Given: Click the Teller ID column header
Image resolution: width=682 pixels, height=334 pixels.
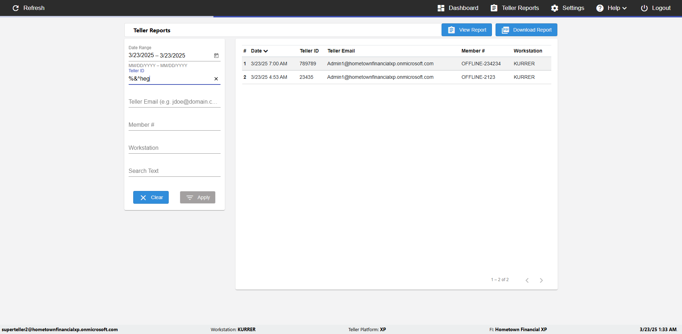Looking at the screenshot, I should [x=309, y=51].
